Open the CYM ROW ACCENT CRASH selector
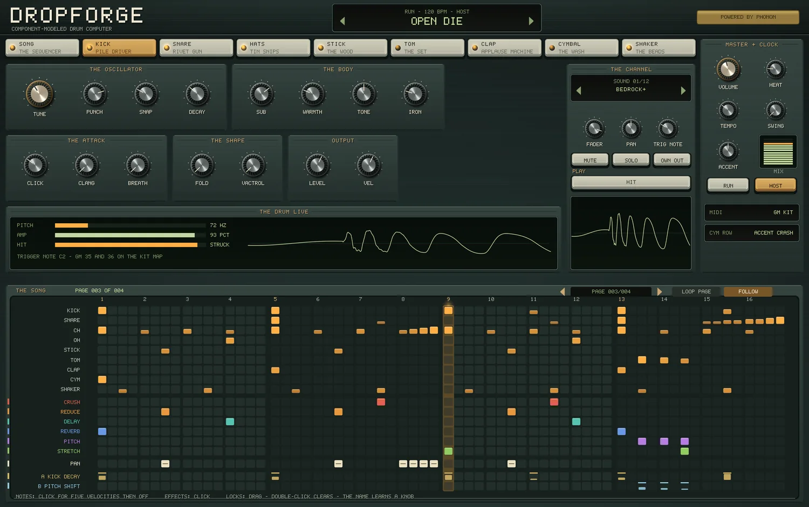Viewport: 809px width, 507px height. coord(751,232)
